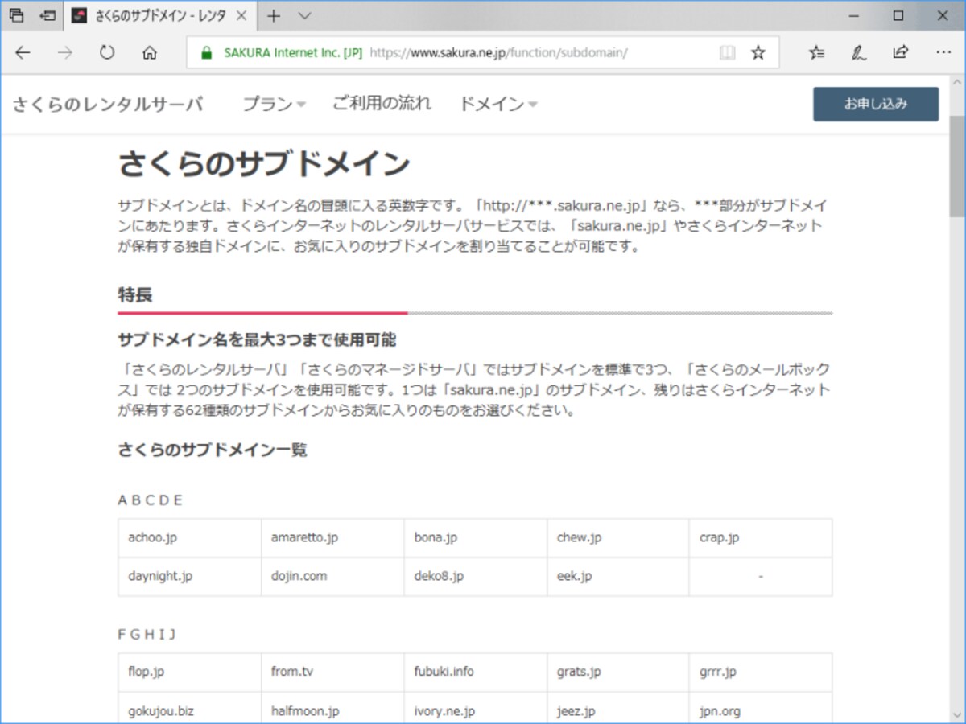Image resolution: width=966 pixels, height=724 pixels.
Task: Click the vertical scrollbar thumb
Action: tap(957, 165)
